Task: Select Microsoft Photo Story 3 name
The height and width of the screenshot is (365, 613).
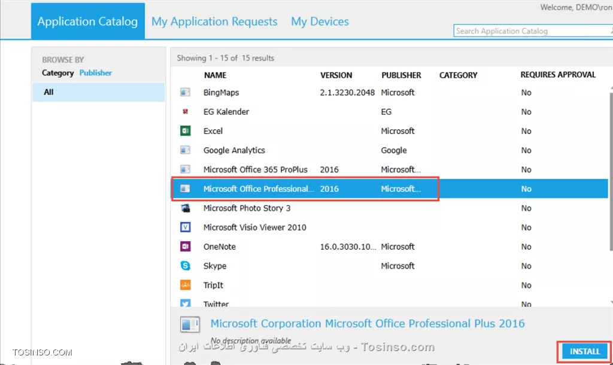Action: coord(247,208)
